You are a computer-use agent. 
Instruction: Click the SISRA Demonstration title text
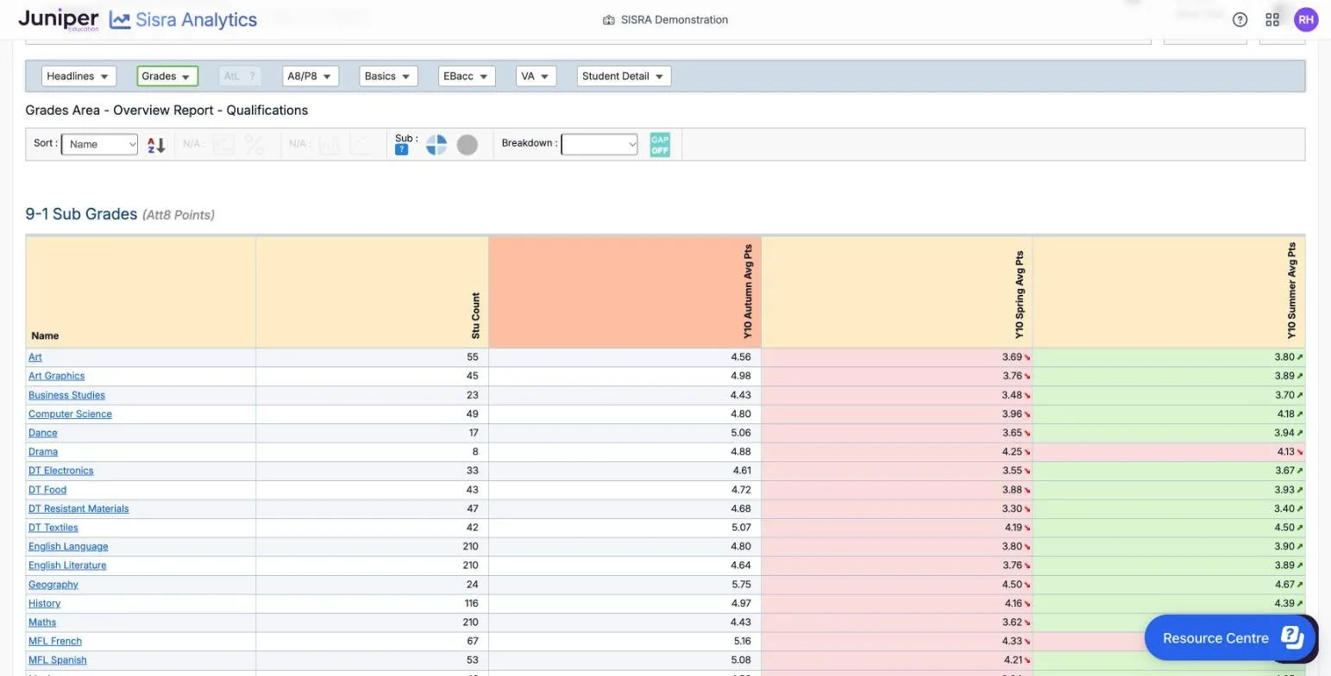coord(675,20)
